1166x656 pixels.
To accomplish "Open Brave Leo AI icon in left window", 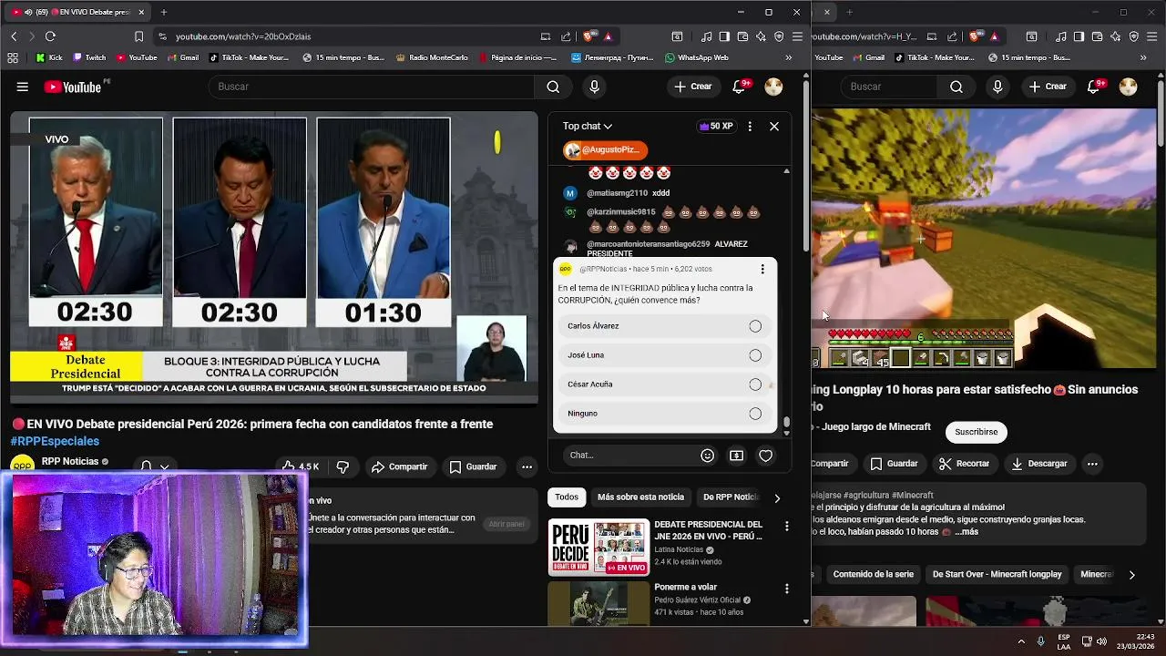I will (x=760, y=36).
